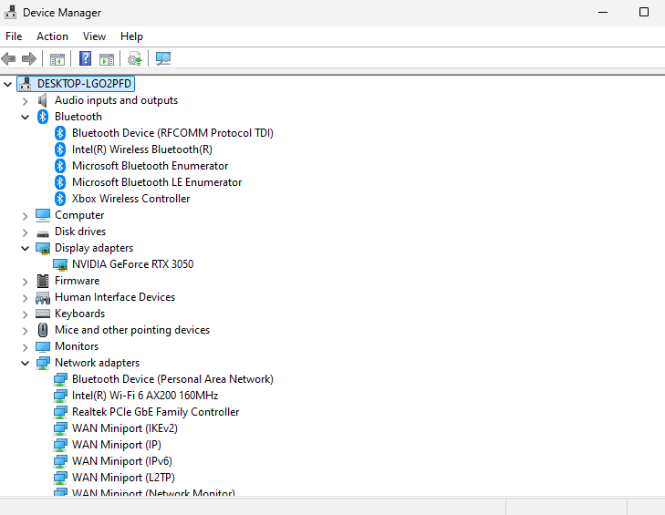This screenshot has width=665, height=515.
Task: Expand Audio inputs and outputs
Action: [25, 101]
